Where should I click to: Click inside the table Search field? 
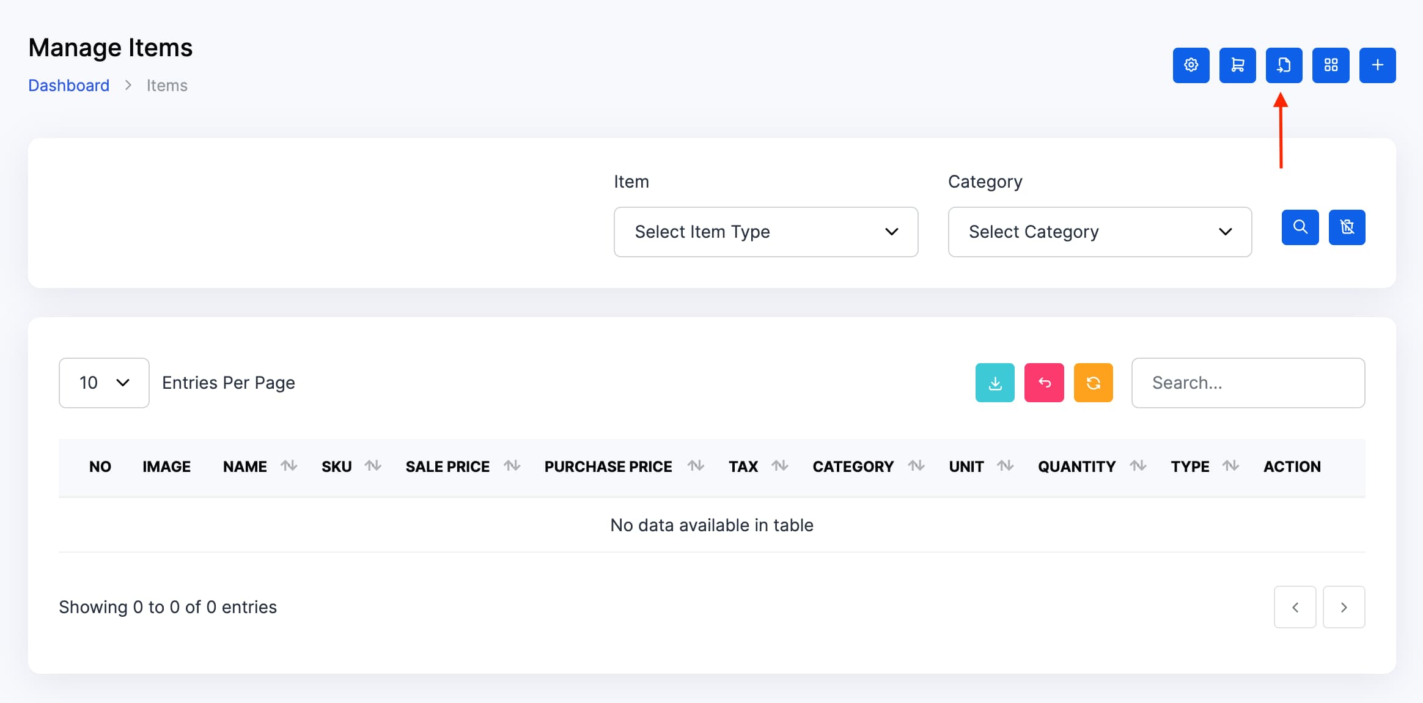click(x=1248, y=383)
